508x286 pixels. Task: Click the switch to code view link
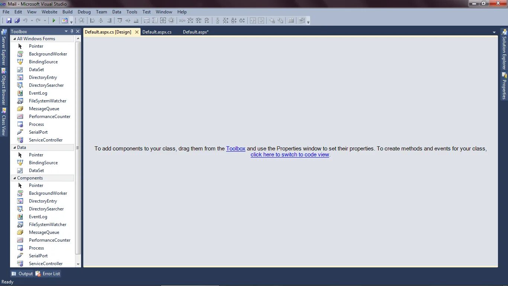pos(290,155)
